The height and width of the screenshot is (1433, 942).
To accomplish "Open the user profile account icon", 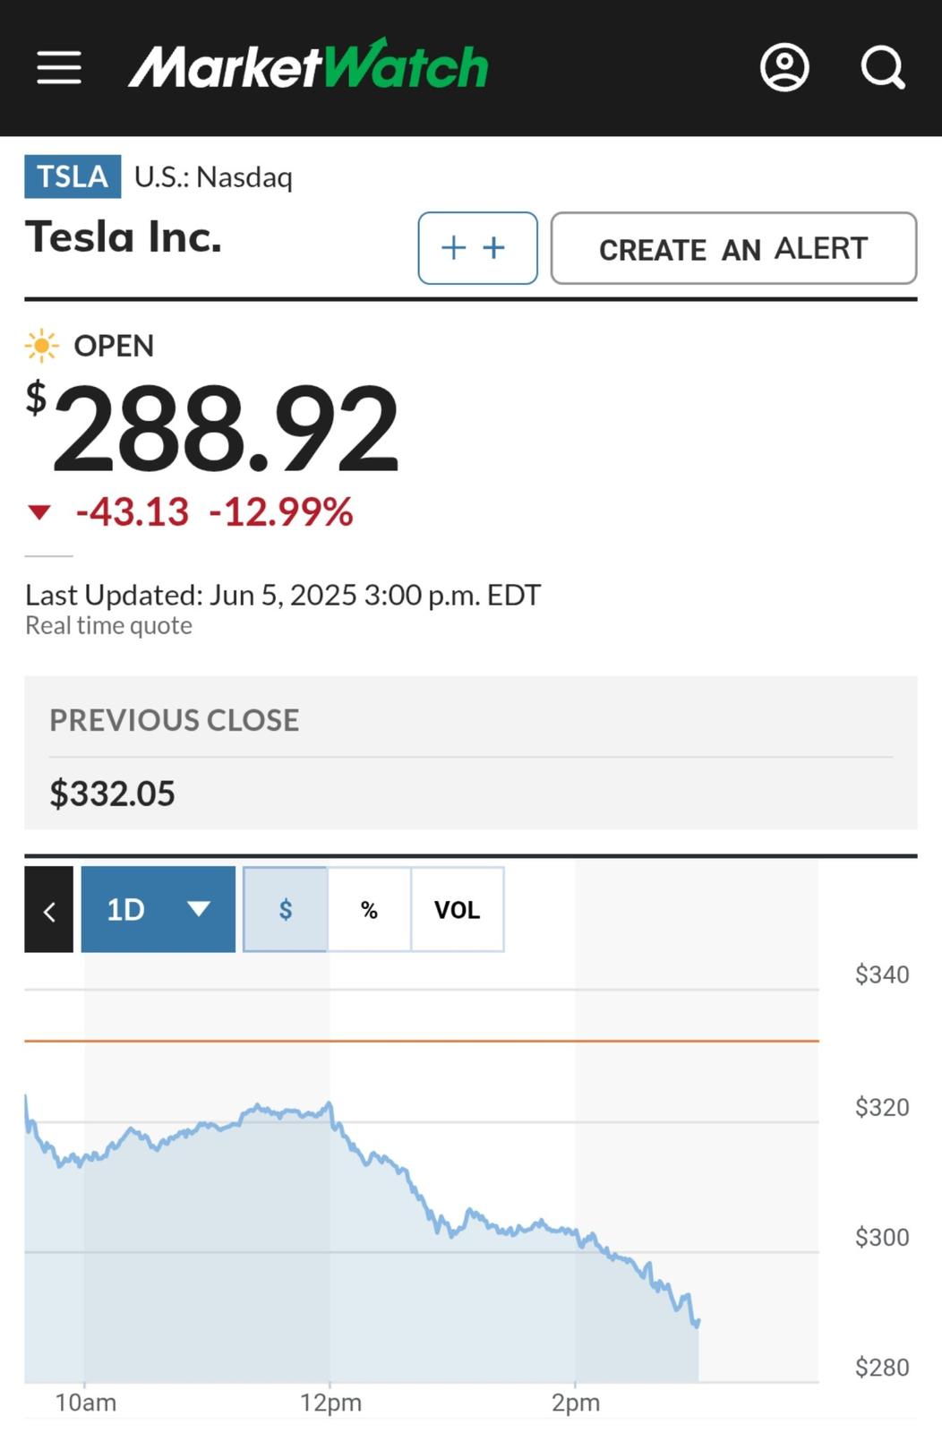I will point(784,68).
